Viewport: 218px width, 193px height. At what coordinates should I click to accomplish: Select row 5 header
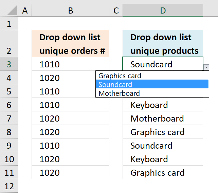click(x=9, y=91)
